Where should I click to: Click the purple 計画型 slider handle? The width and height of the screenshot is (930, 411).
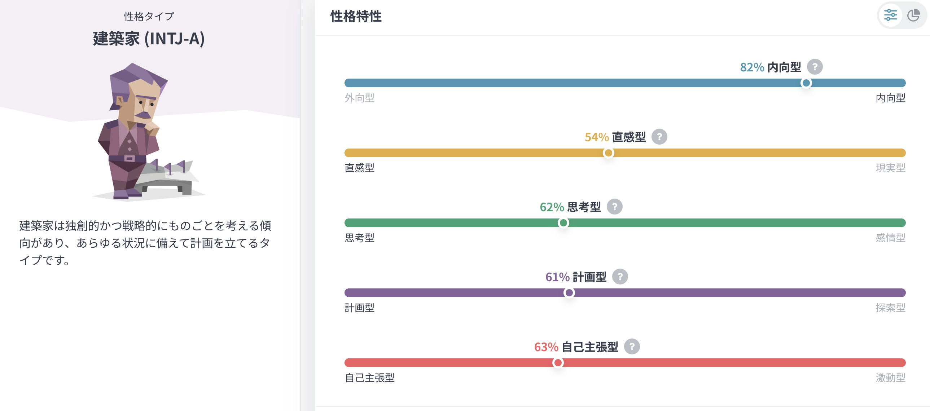click(x=569, y=293)
